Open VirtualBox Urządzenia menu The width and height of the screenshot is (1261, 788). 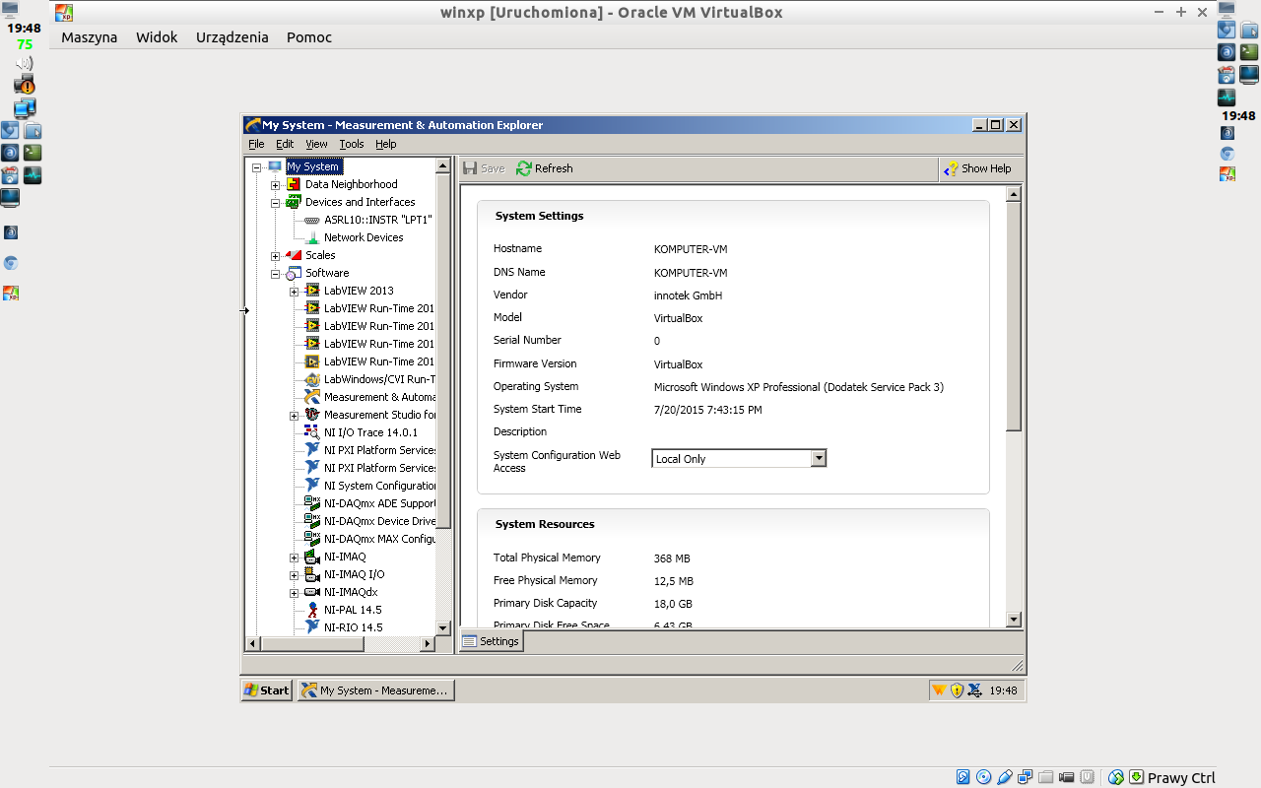[232, 37]
